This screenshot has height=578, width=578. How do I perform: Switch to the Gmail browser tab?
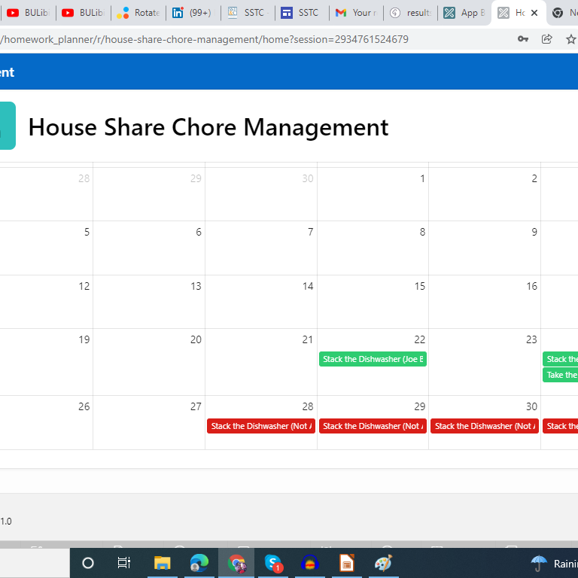(356, 13)
